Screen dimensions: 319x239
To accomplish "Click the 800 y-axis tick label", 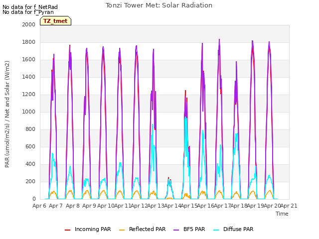I will (x=30, y=129).
